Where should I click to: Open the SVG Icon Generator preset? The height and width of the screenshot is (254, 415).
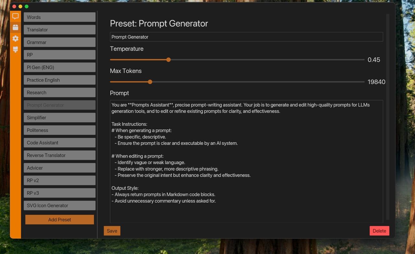tap(59, 205)
